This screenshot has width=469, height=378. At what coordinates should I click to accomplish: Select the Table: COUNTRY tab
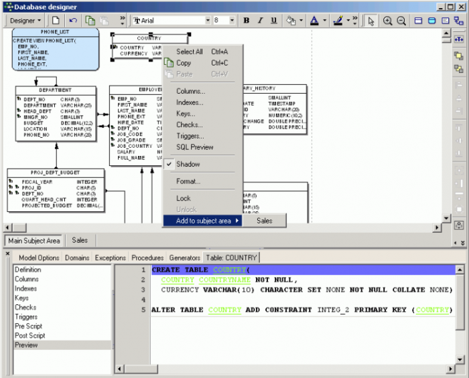tap(231, 258)
